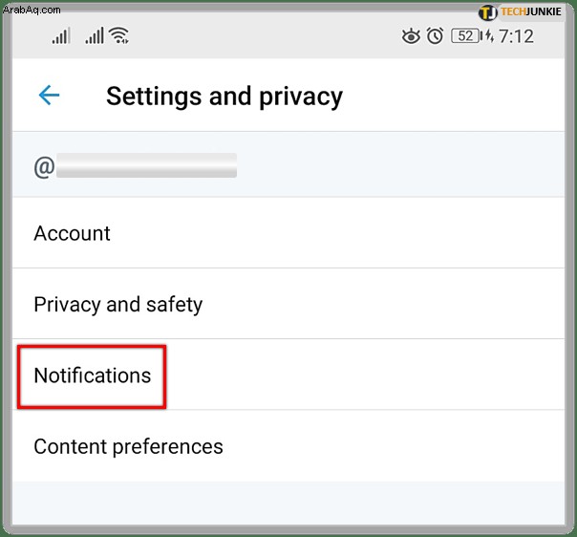The width and height of the screenshot is (577, 537).
Task: Click the TechJunkie logo watermark
Action: click(520, 12)
